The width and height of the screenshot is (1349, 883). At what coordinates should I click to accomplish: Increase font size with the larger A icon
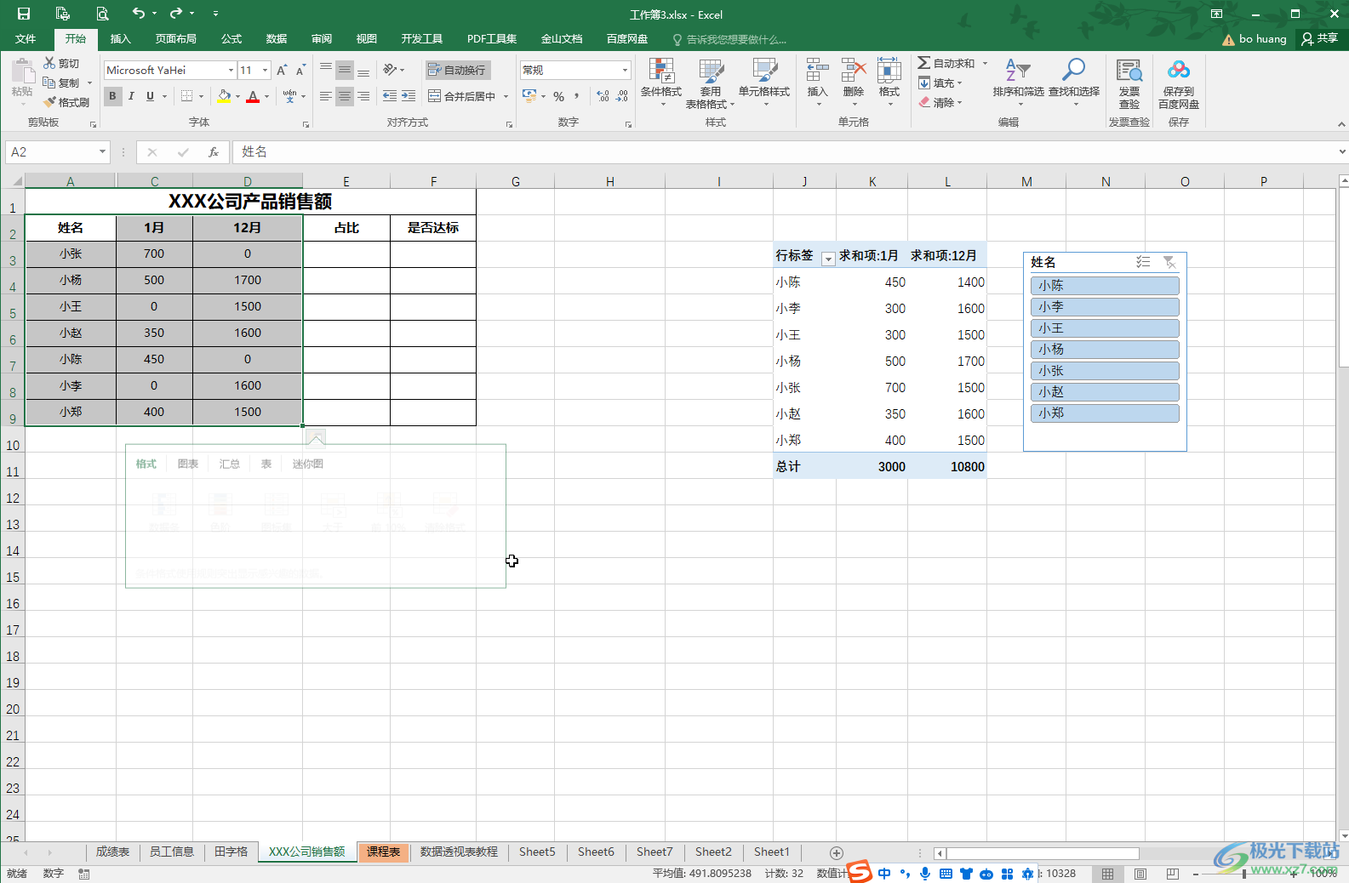click(x=282, y=70)
